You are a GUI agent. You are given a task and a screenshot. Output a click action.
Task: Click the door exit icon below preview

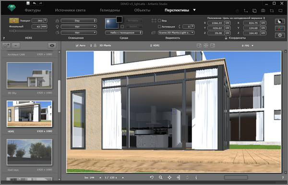(179, 177)
